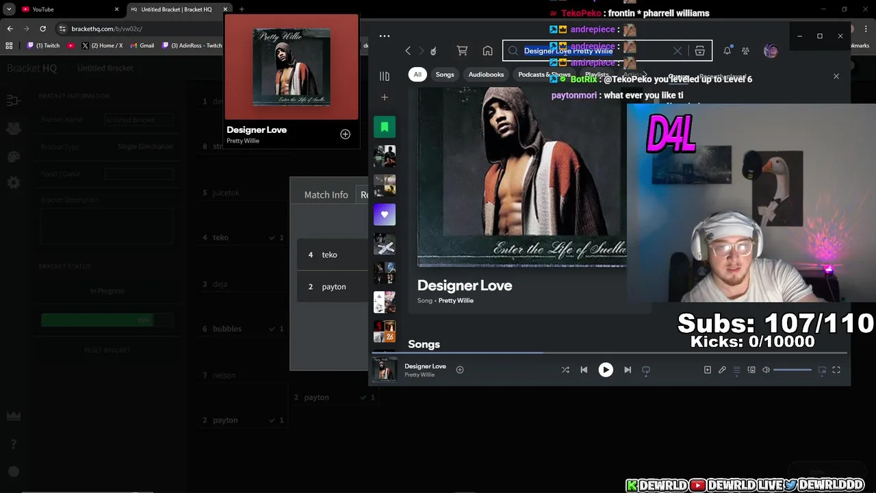Click the large Designer Love album cover
This screenshot has width=876, height=493.
pyautogui.click(x=521, y=177)
